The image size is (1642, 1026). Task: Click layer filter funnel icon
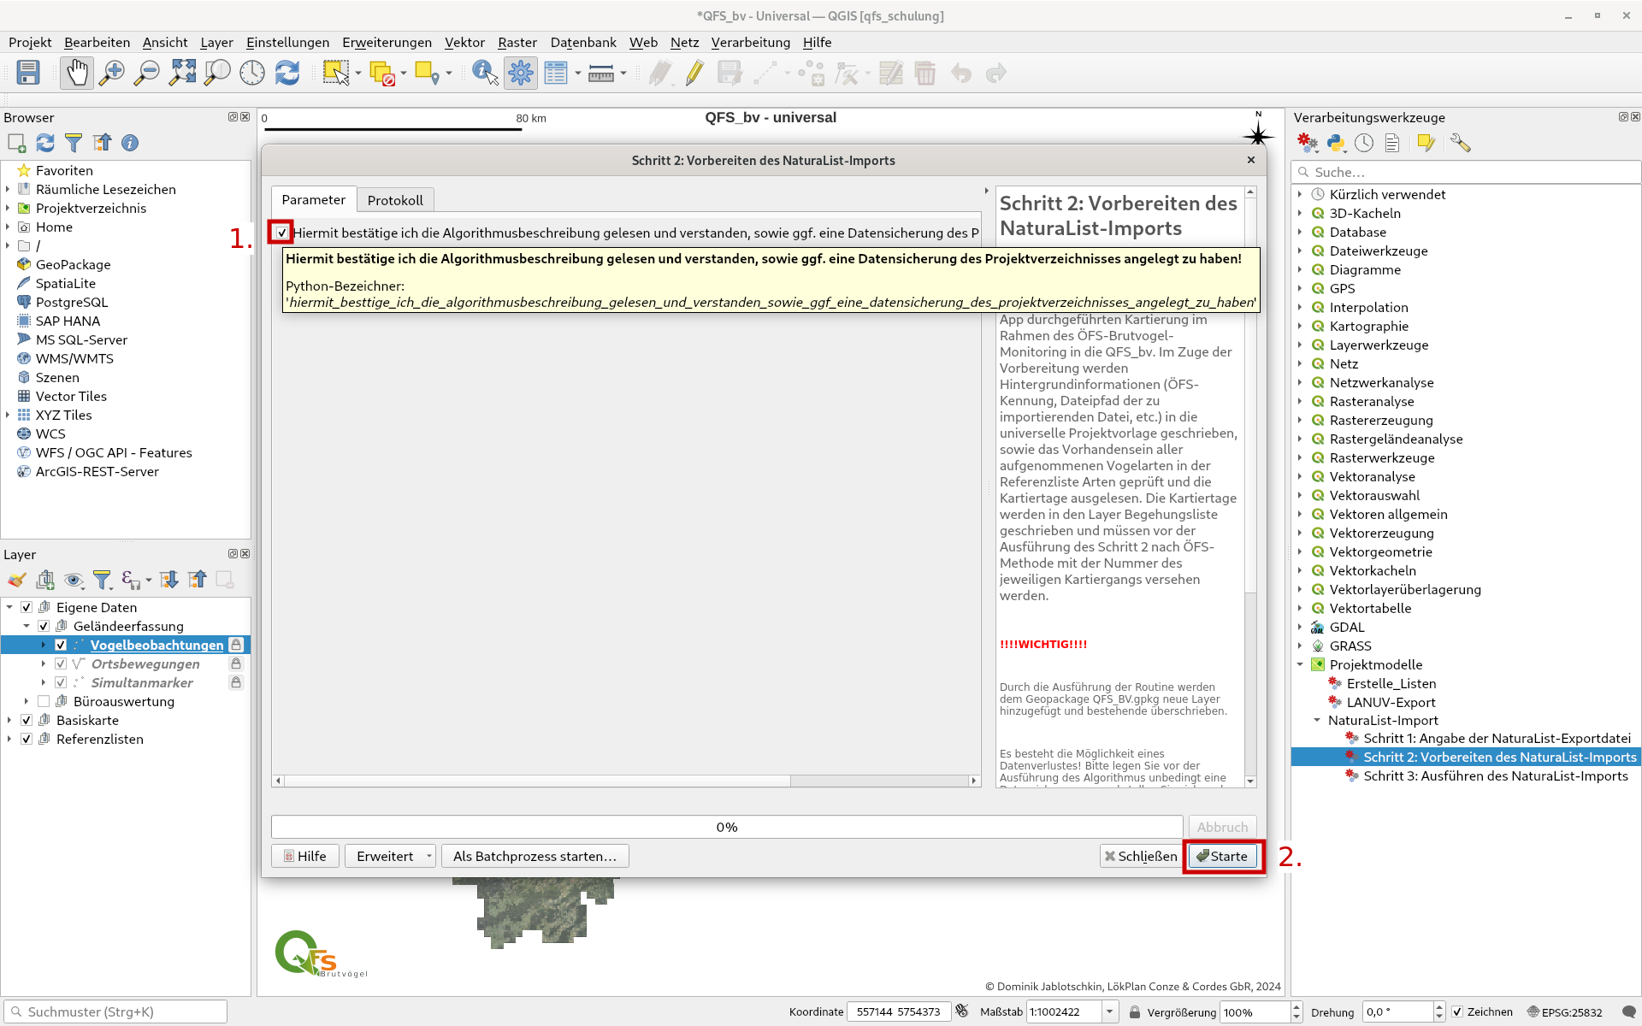click(x=103, y=581)
